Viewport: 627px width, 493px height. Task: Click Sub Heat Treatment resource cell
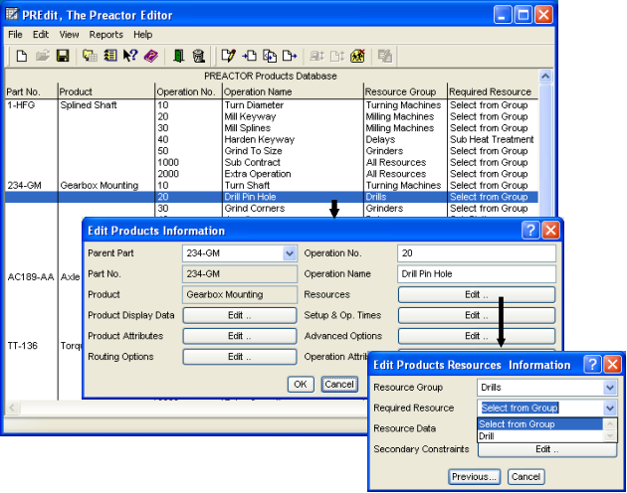click(x=492, y=139)
